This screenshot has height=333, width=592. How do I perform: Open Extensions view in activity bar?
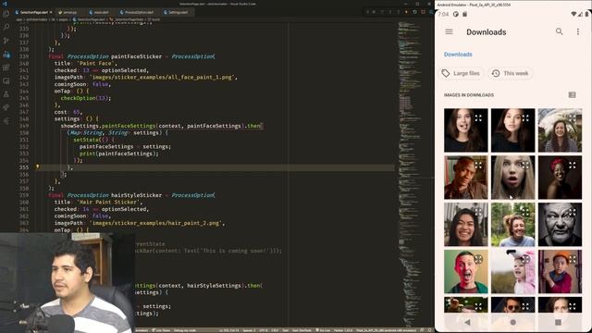tap(6, 68)
